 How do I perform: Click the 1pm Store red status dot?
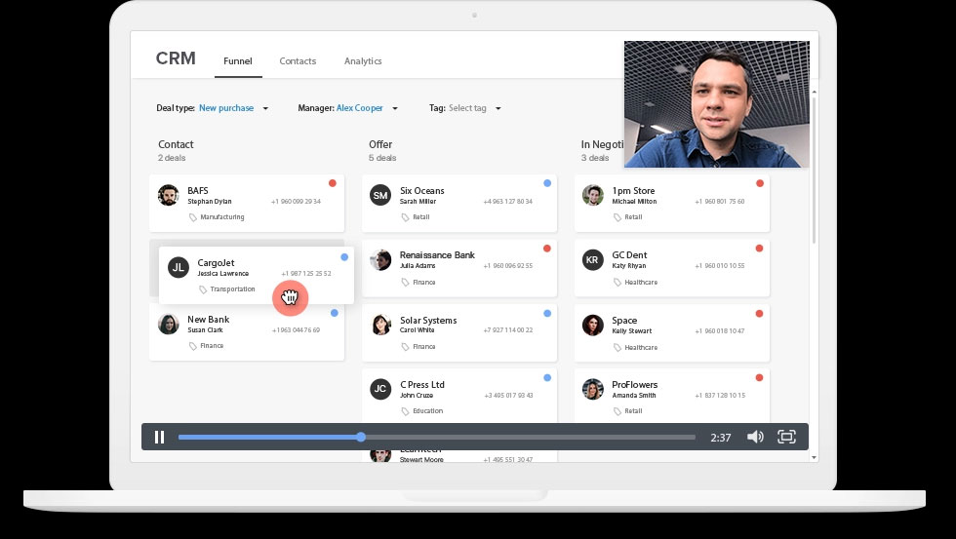pos(759,183)
